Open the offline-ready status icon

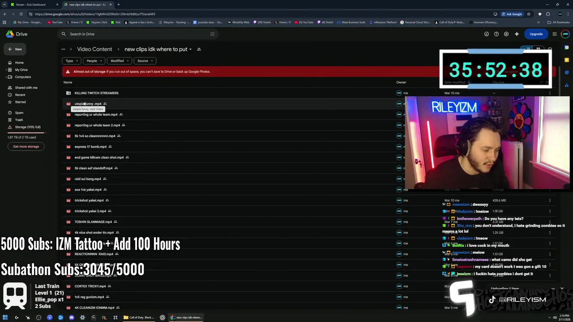coord(487,34)
